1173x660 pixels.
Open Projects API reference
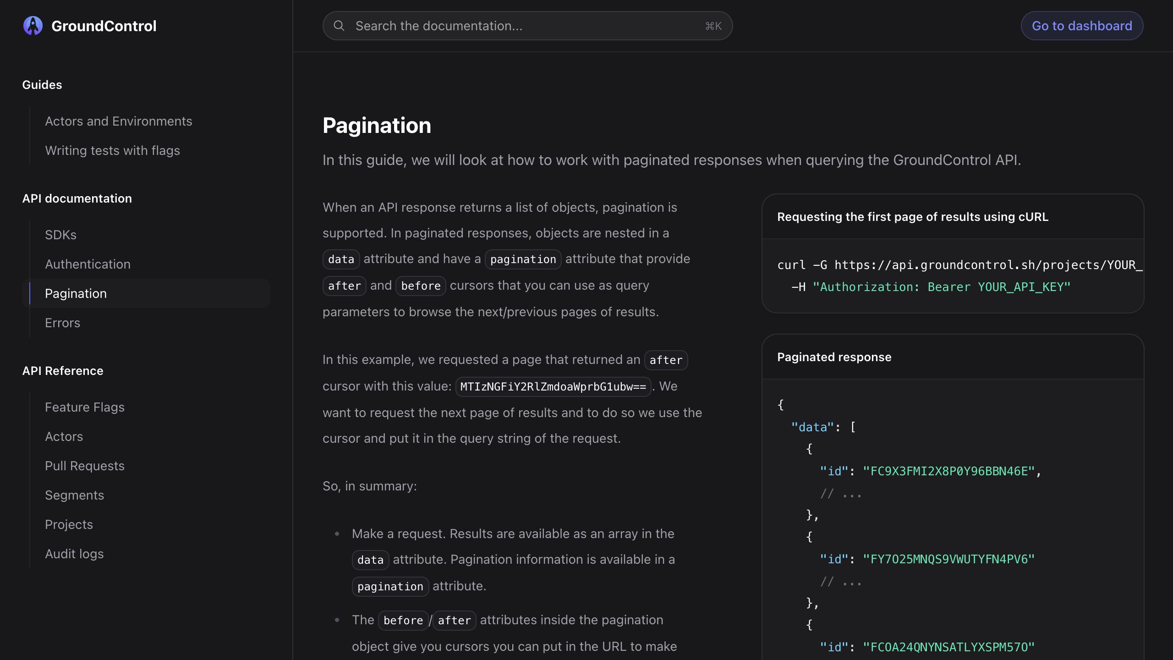click(x=69, y=524)
